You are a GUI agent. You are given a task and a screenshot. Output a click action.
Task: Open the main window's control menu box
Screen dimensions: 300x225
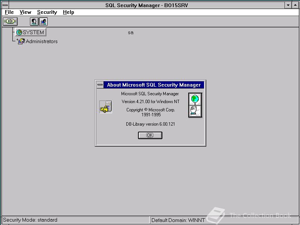5,5
